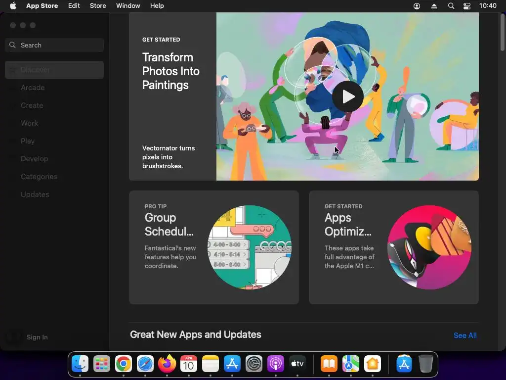Click the App Store icon beside Trash
Viewport: 506px width, 380px height.
pyautogui.click(x=404, y=364)
